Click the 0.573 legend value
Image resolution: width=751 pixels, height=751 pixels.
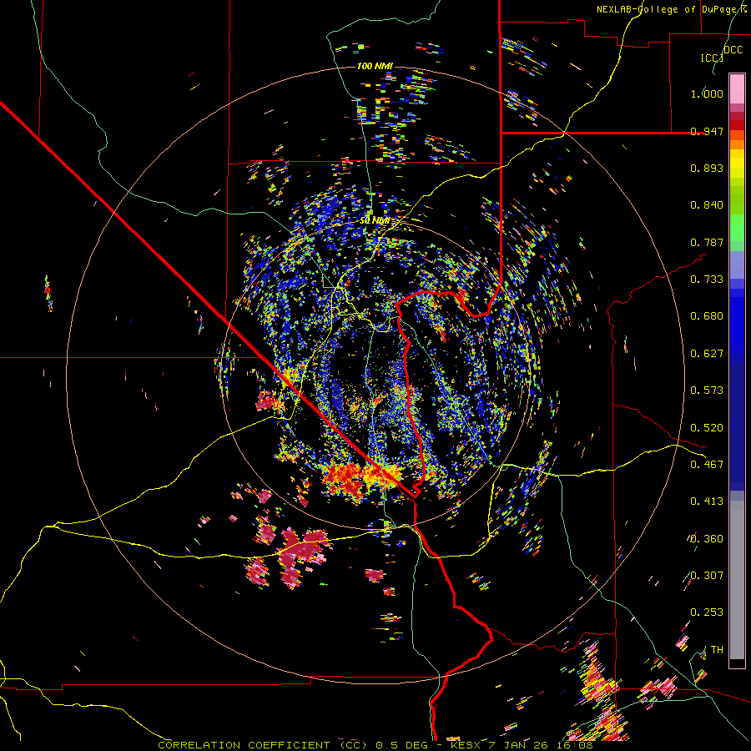point(707,391)
